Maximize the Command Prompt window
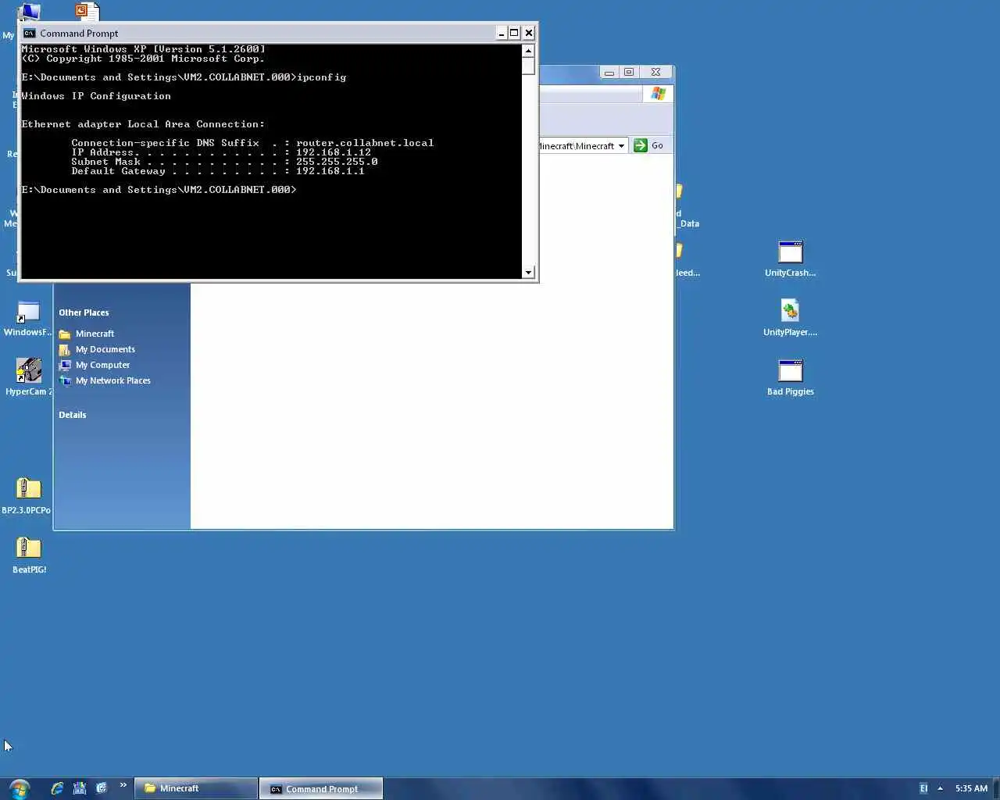This screenshot has height=800, width=1000. click(514, 33)
